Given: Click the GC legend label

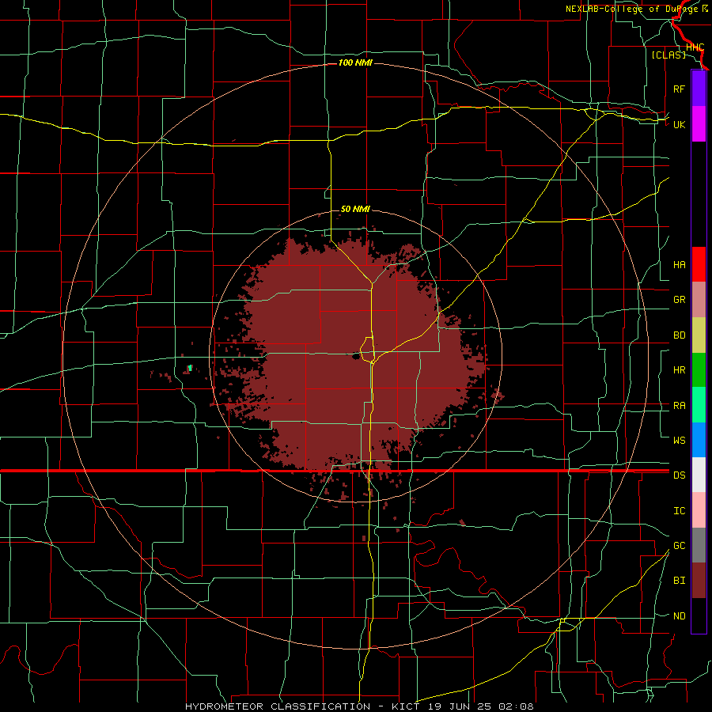Looking at the screenshot, I should pos(679,546).
